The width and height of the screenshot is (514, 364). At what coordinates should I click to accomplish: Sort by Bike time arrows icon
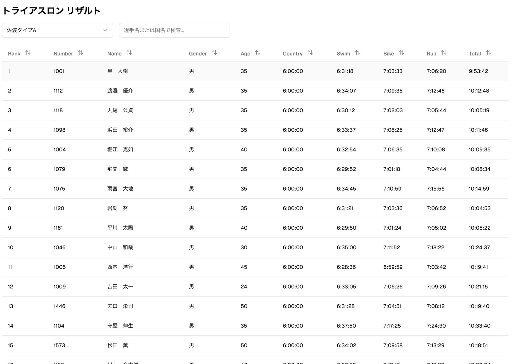[x=401, y=53]
